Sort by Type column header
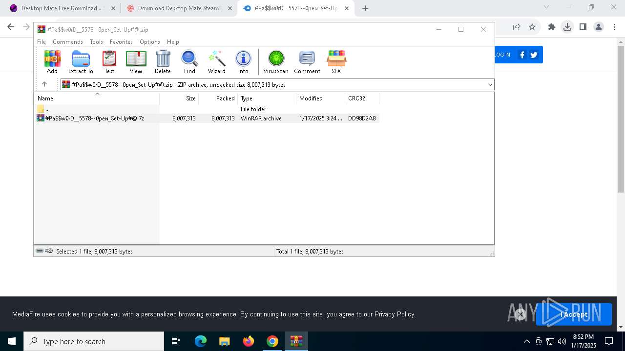625x351 pixels. point(267,98)
